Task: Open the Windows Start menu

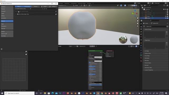Action: pyautogui.click(x=2, y=93)
